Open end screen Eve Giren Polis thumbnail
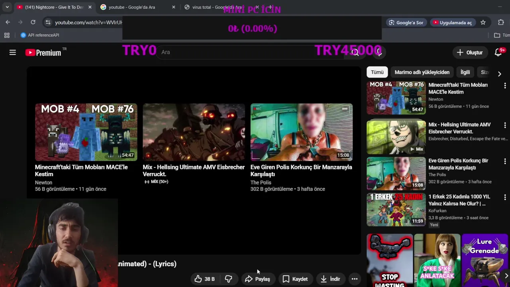The image size is (510, 287). (301, 132)
